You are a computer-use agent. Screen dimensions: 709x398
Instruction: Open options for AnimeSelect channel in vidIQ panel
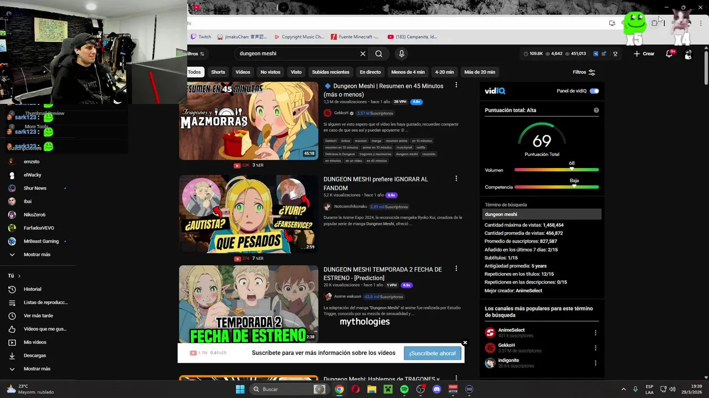pyautogui.click(x=595, y=333)
